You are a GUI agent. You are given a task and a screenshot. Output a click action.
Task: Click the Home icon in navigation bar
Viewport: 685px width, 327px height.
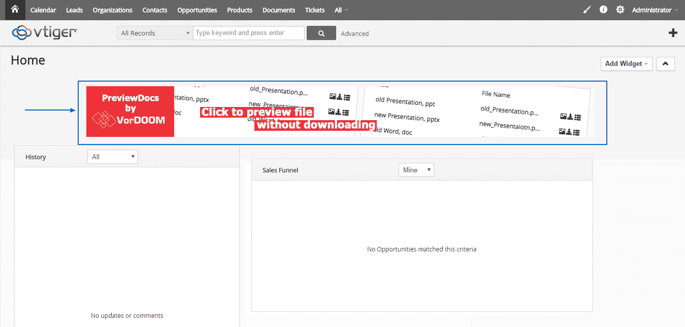tap(15, 10)
